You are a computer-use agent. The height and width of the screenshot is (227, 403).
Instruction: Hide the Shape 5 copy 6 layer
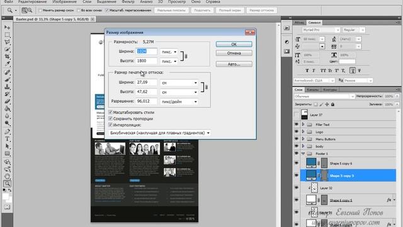click(x=297, y=163)
